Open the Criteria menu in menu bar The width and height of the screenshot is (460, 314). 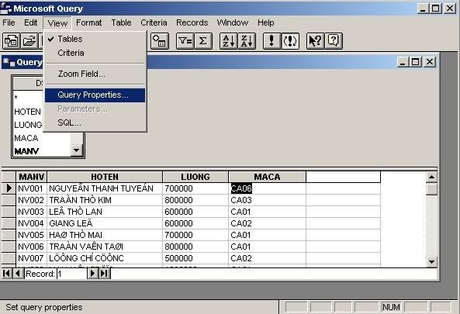coord(154,22)
